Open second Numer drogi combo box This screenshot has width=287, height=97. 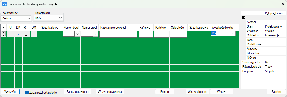(90, 34)
